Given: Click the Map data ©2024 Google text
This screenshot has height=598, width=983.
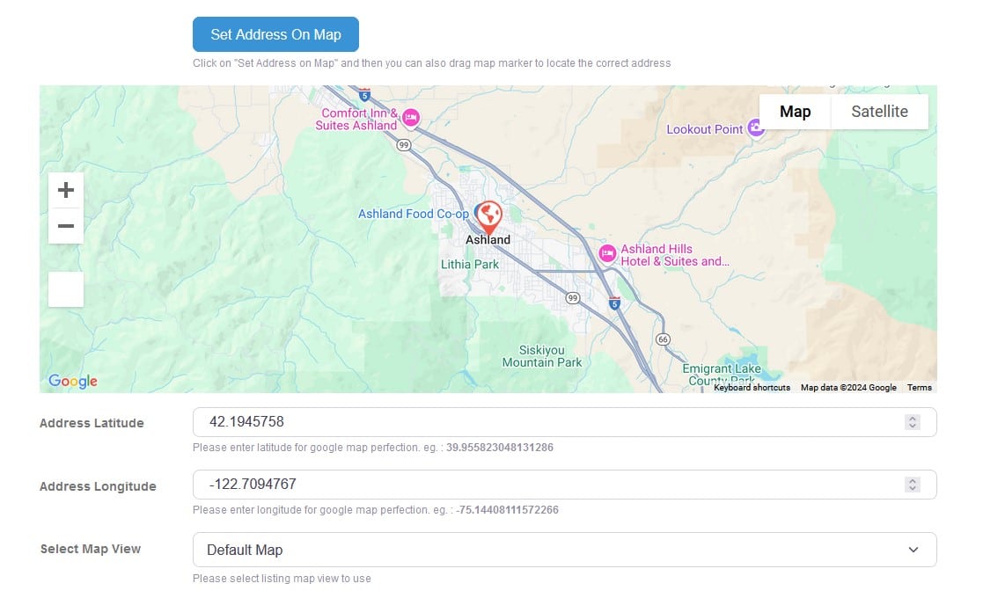Looking at the screenshot, I should pyautogui.click(x=848, y=388).
